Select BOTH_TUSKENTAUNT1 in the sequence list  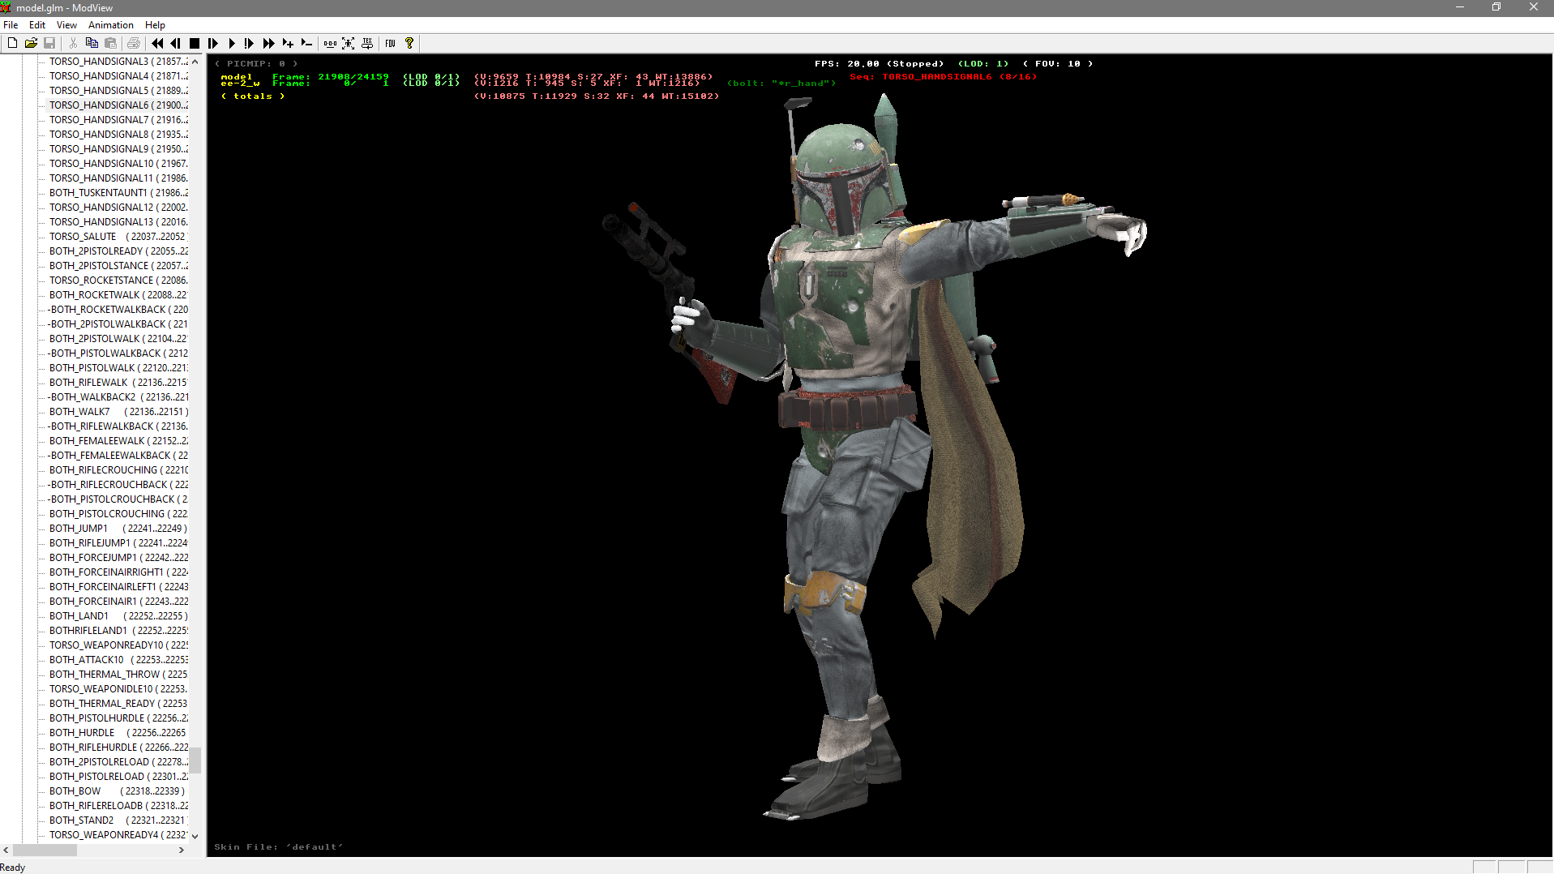(118, 193)
